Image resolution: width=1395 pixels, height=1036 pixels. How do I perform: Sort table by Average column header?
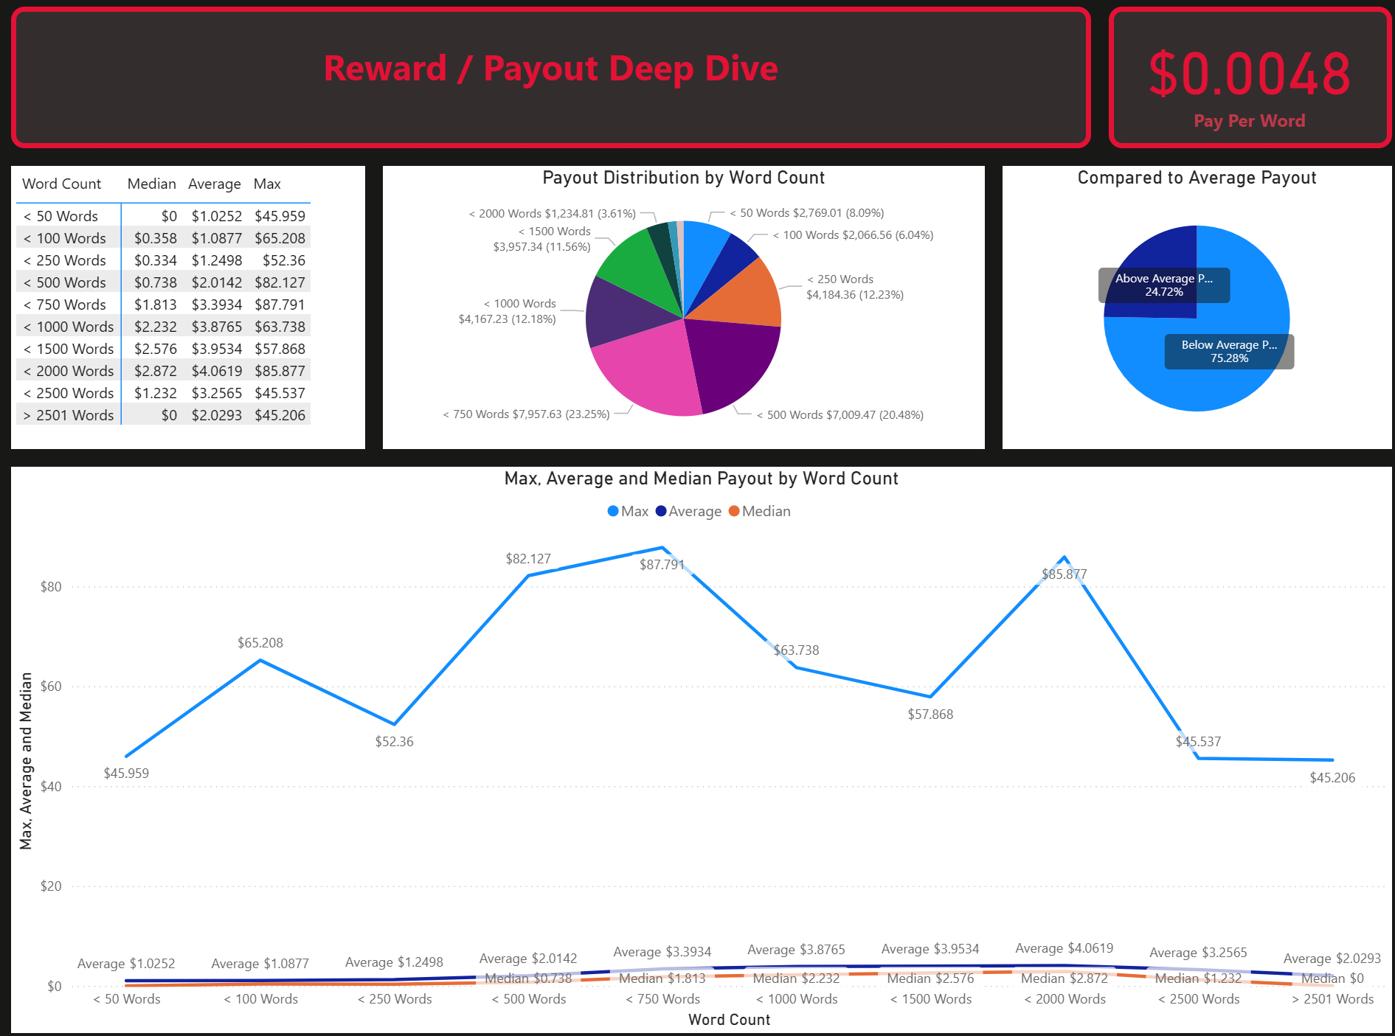pos(215,184)
